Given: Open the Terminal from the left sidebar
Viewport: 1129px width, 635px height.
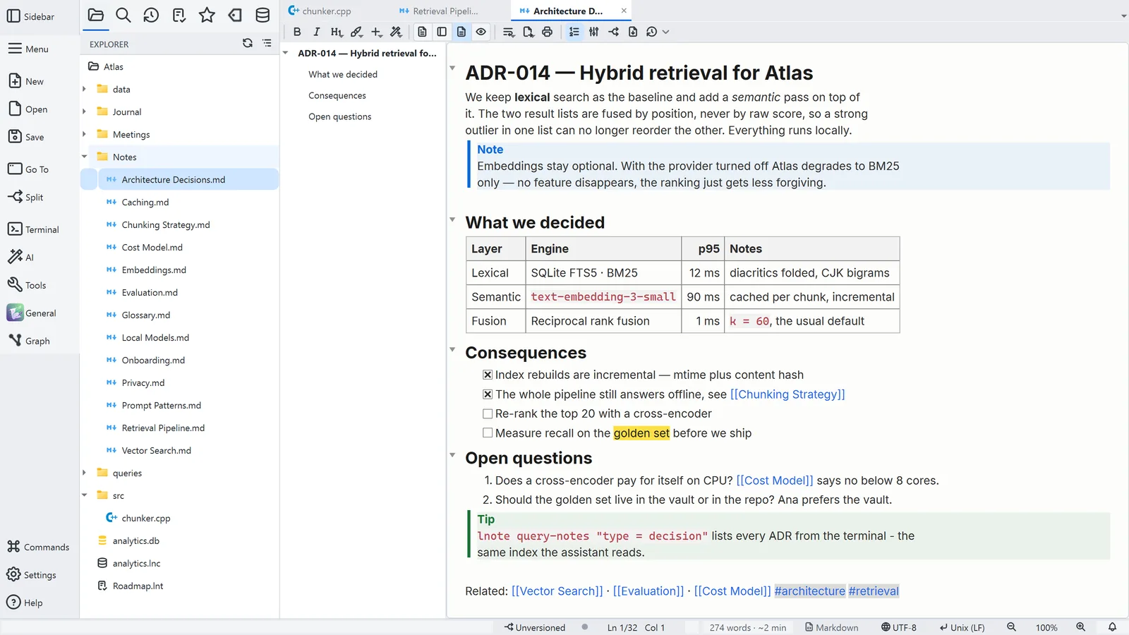Looking at the screenshot, I should [x=33, y=229].
